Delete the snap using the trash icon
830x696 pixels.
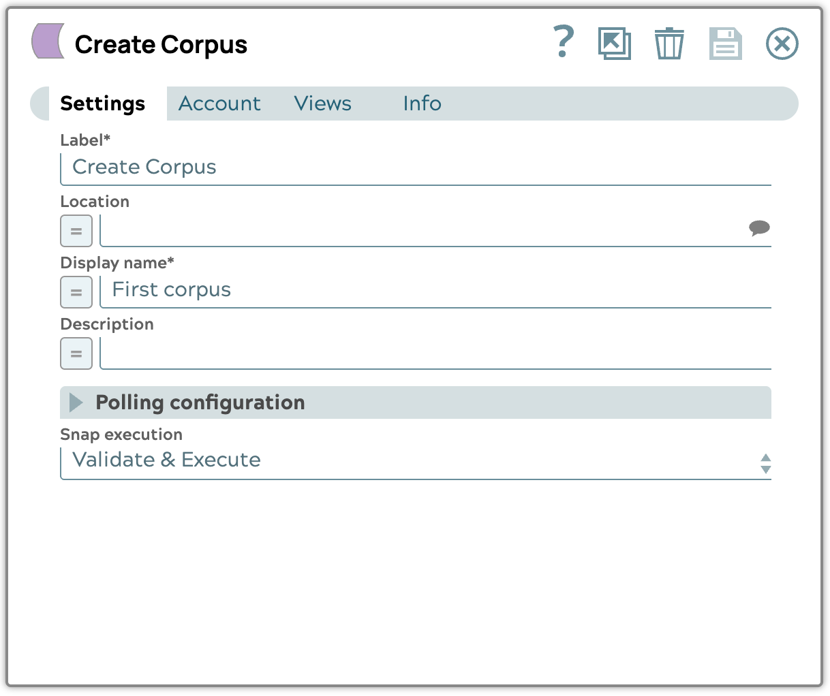coord(668,44)
